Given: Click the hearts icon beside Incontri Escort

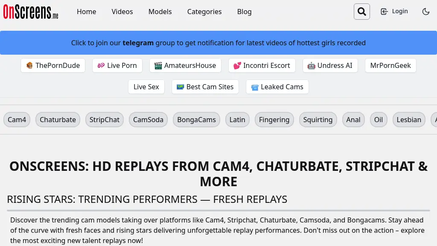Looking at the screenshot, I should point(237,66).
